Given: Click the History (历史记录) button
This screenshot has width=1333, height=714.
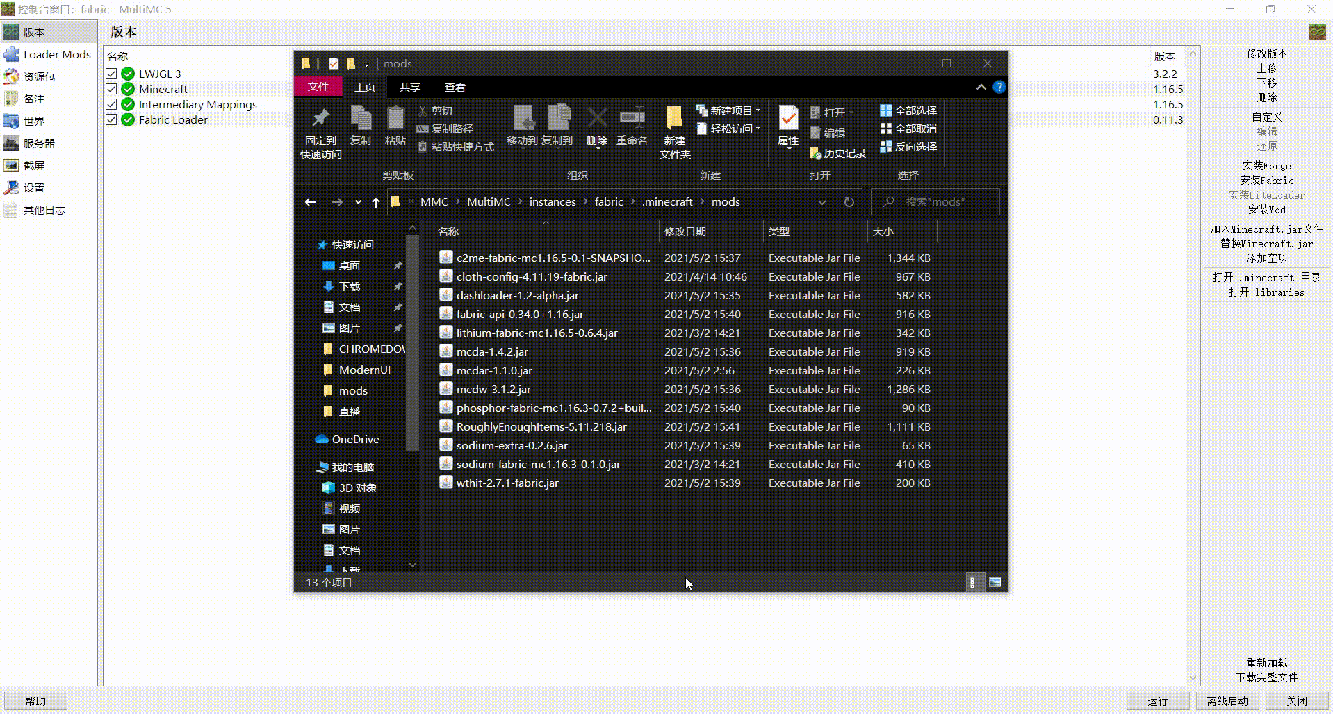Looking at the screenshot, I should [x=838, y=153].
